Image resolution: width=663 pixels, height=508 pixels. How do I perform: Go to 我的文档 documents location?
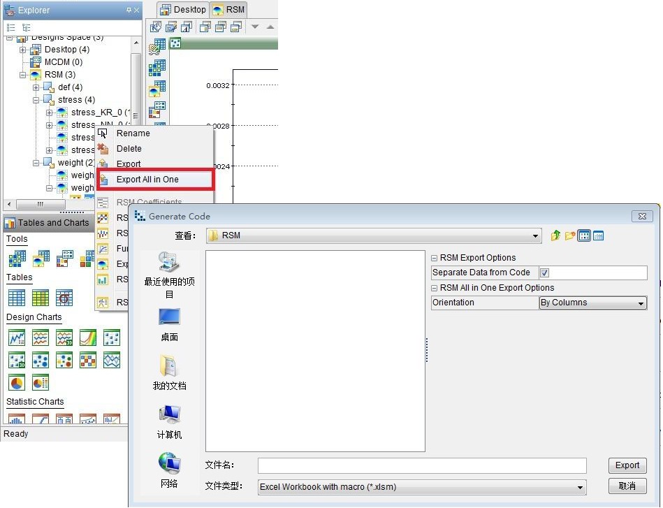click(x=169, y=372)
